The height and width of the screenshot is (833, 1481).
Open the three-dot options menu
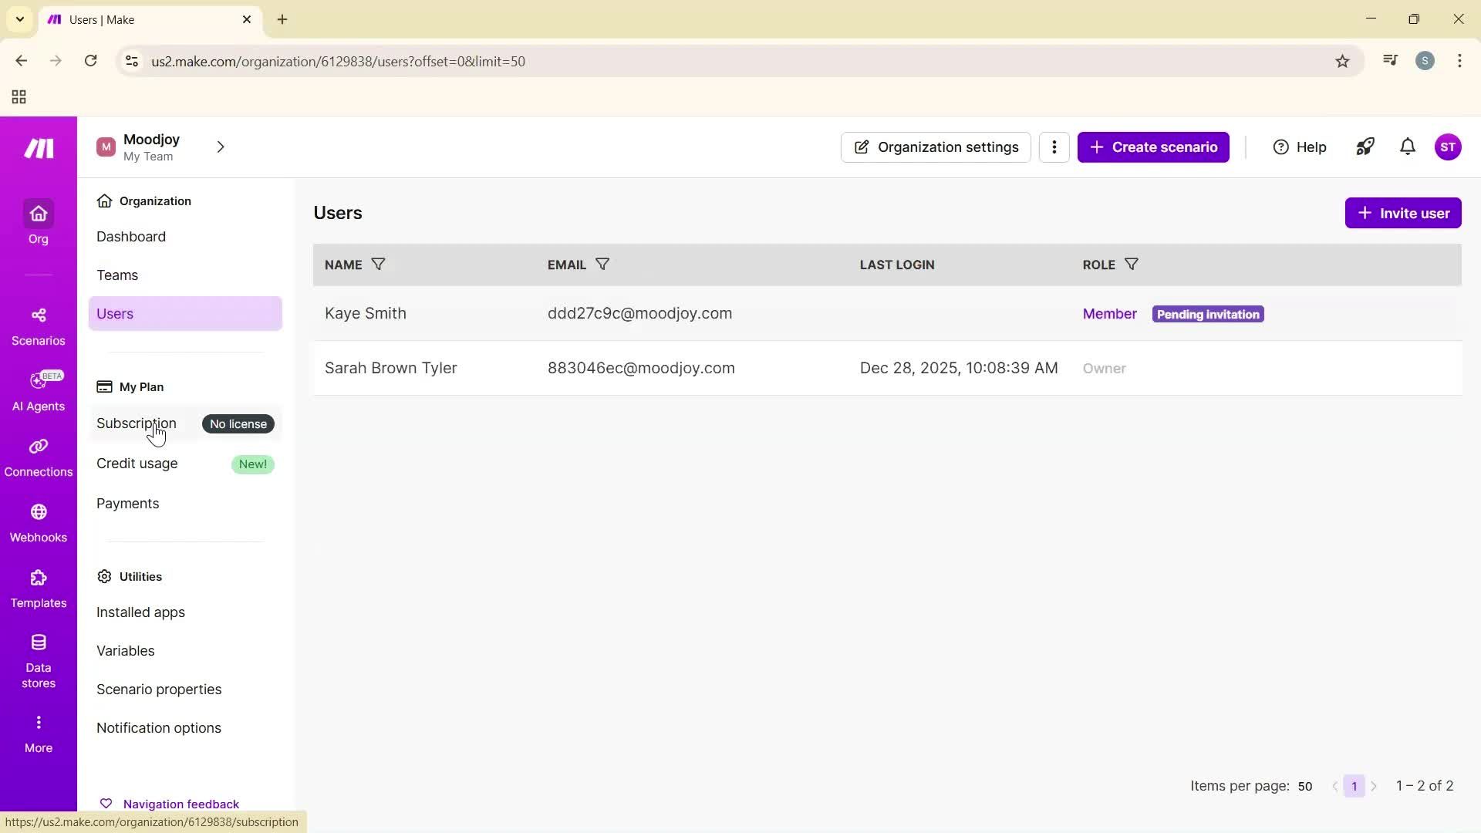pos(1054,147)
